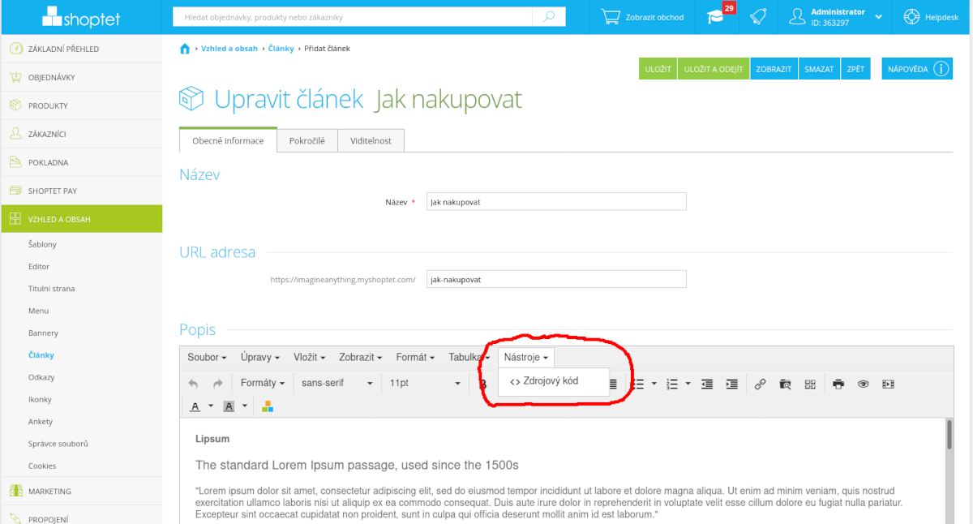Click the Shoptet logo
The width and height of the screenshot is (973, 524).
tap(80, 16)
